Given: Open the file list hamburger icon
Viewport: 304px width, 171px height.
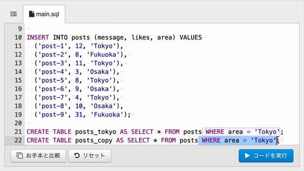Looking at the screenshot, I should pos(14,14).
